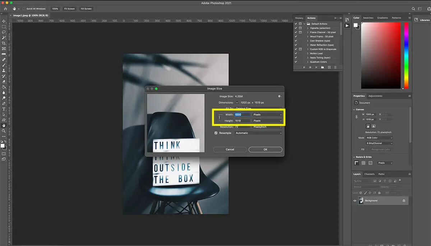Select the Clone Stamp tool
Image resolution: width=431 pixels, height=246 pixels.
tap(4, 71)
